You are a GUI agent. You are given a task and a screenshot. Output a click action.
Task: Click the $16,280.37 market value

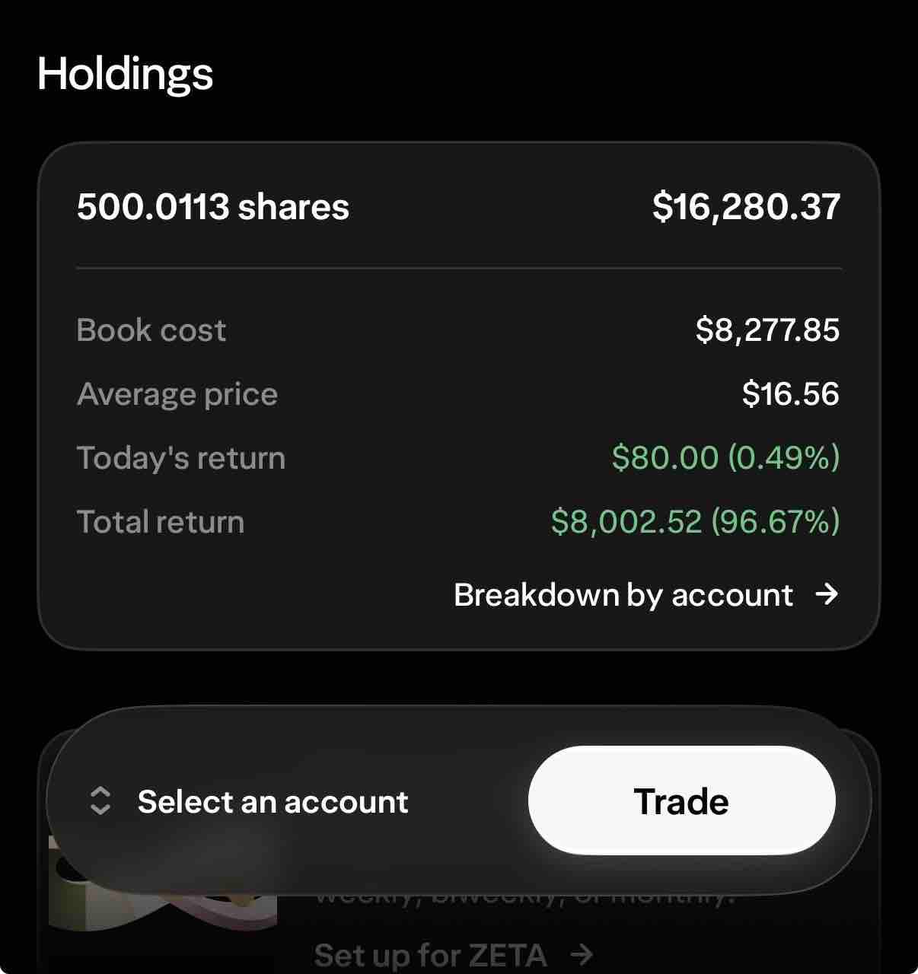746,207
